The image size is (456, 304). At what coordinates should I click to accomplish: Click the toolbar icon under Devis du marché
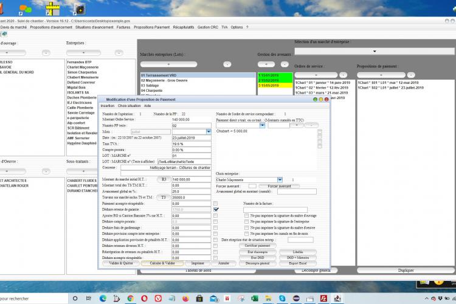coord(4,34)
